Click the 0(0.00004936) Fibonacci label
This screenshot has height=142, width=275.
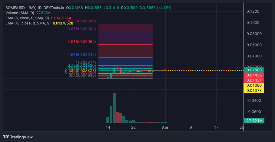82,76
